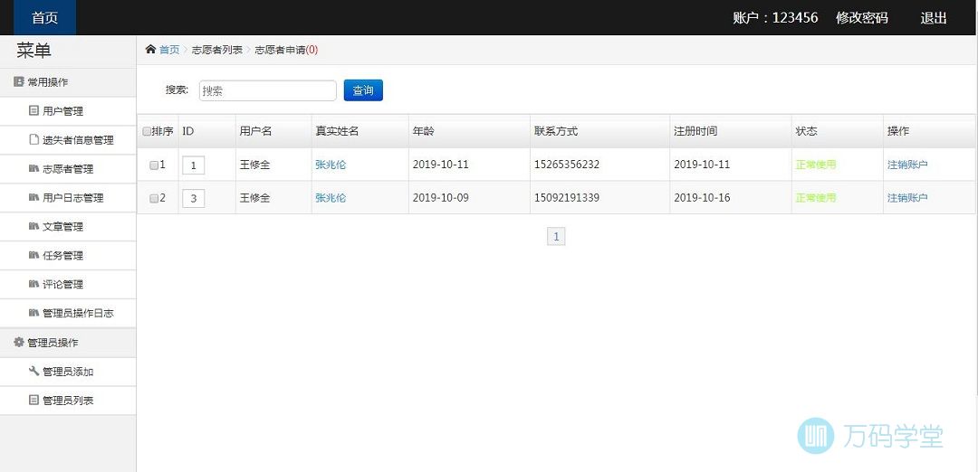The image size is (978, 472).
Task: Click the 文章管理 sidebar icon
Action: 34,227
